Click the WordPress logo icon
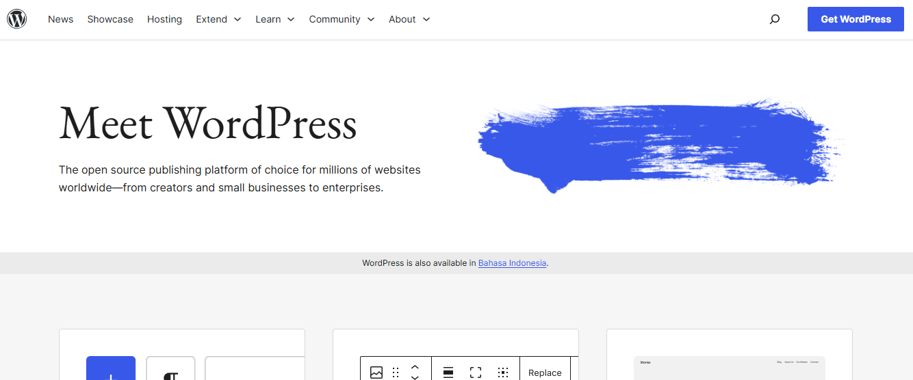The height and width of the screenshot is (380, 913). click(17, 19)
